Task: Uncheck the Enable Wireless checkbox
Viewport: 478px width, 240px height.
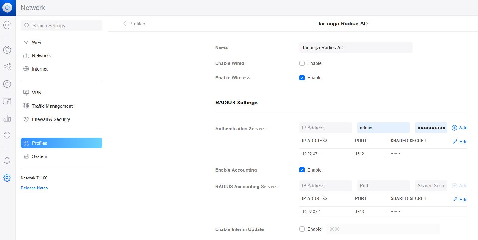Action: tap(302, 78)
